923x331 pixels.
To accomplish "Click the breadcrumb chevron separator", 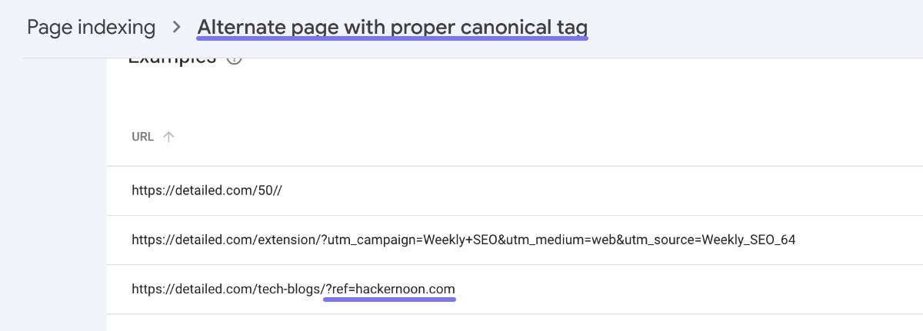I will click(x=177, y=28).
